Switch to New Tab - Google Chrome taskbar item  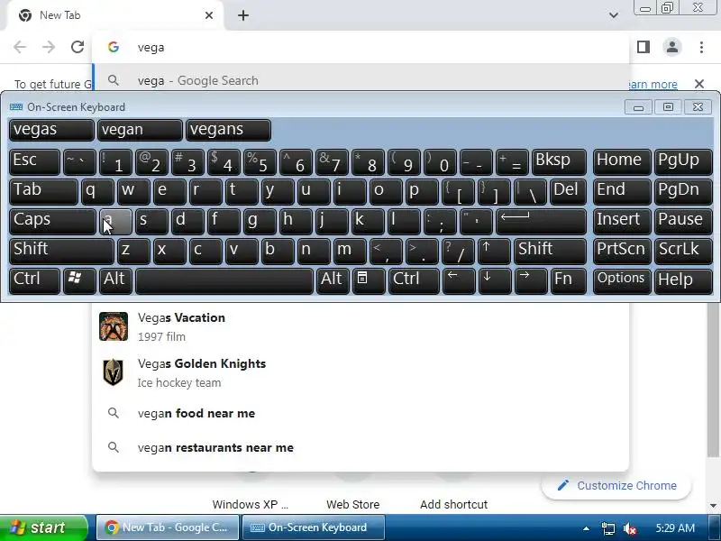(x=168, y=527)
